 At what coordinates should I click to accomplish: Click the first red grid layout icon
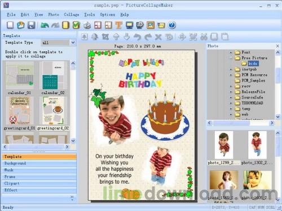coord(98,25)
